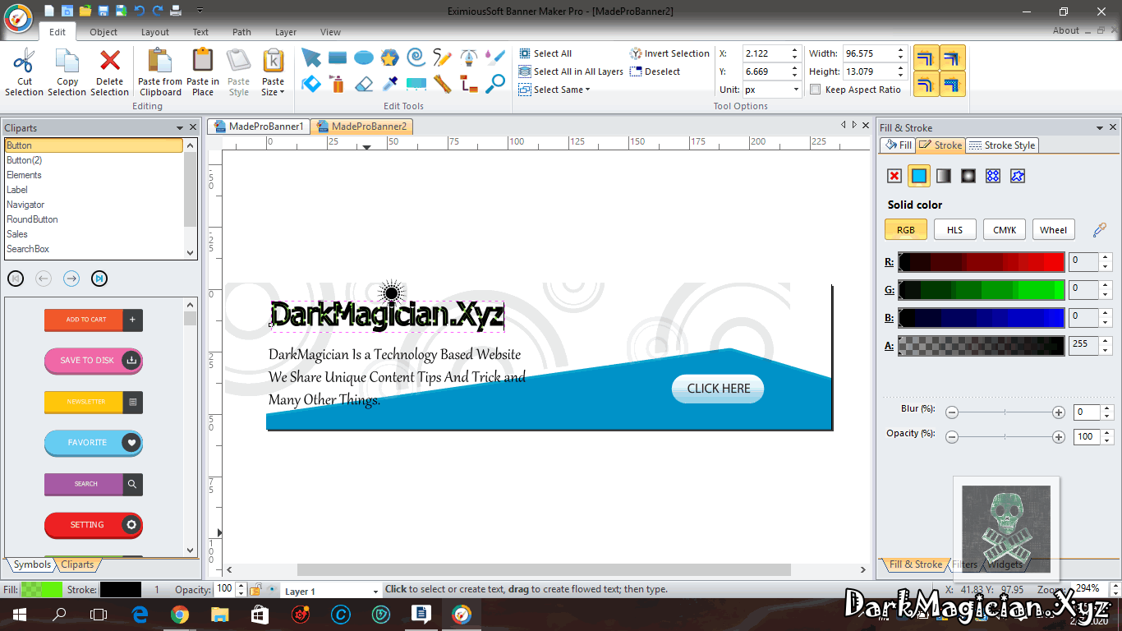Click the Undo arrow icon

pos(139,11)
